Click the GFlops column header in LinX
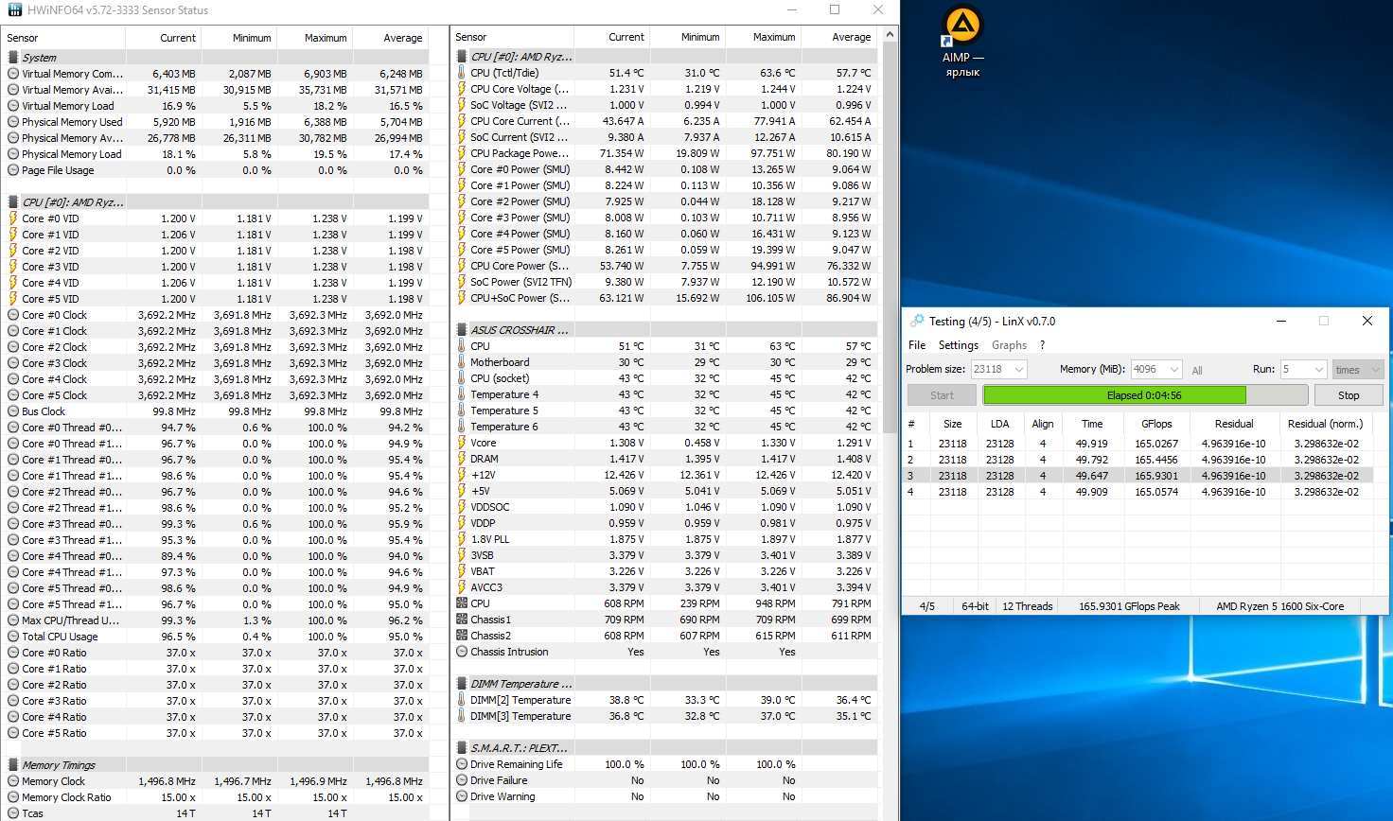The image size is (1393, 821). click(x=1156, y=424)
